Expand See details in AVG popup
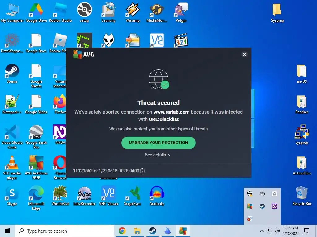Image resolution: width=317 pixels, height=237 pixels. coord(158,155)
